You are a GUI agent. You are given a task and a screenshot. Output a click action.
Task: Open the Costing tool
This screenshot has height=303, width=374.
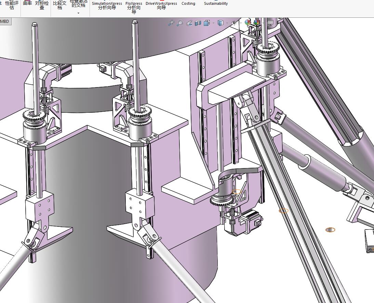[188, 3]
